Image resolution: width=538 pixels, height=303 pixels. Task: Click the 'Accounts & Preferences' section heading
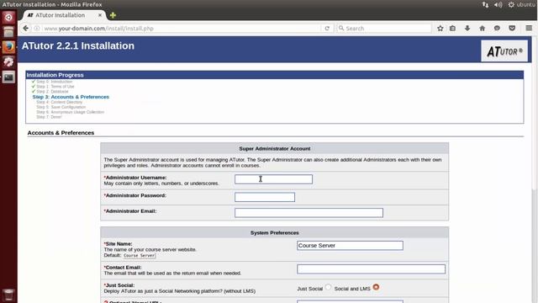pos(61,133)
